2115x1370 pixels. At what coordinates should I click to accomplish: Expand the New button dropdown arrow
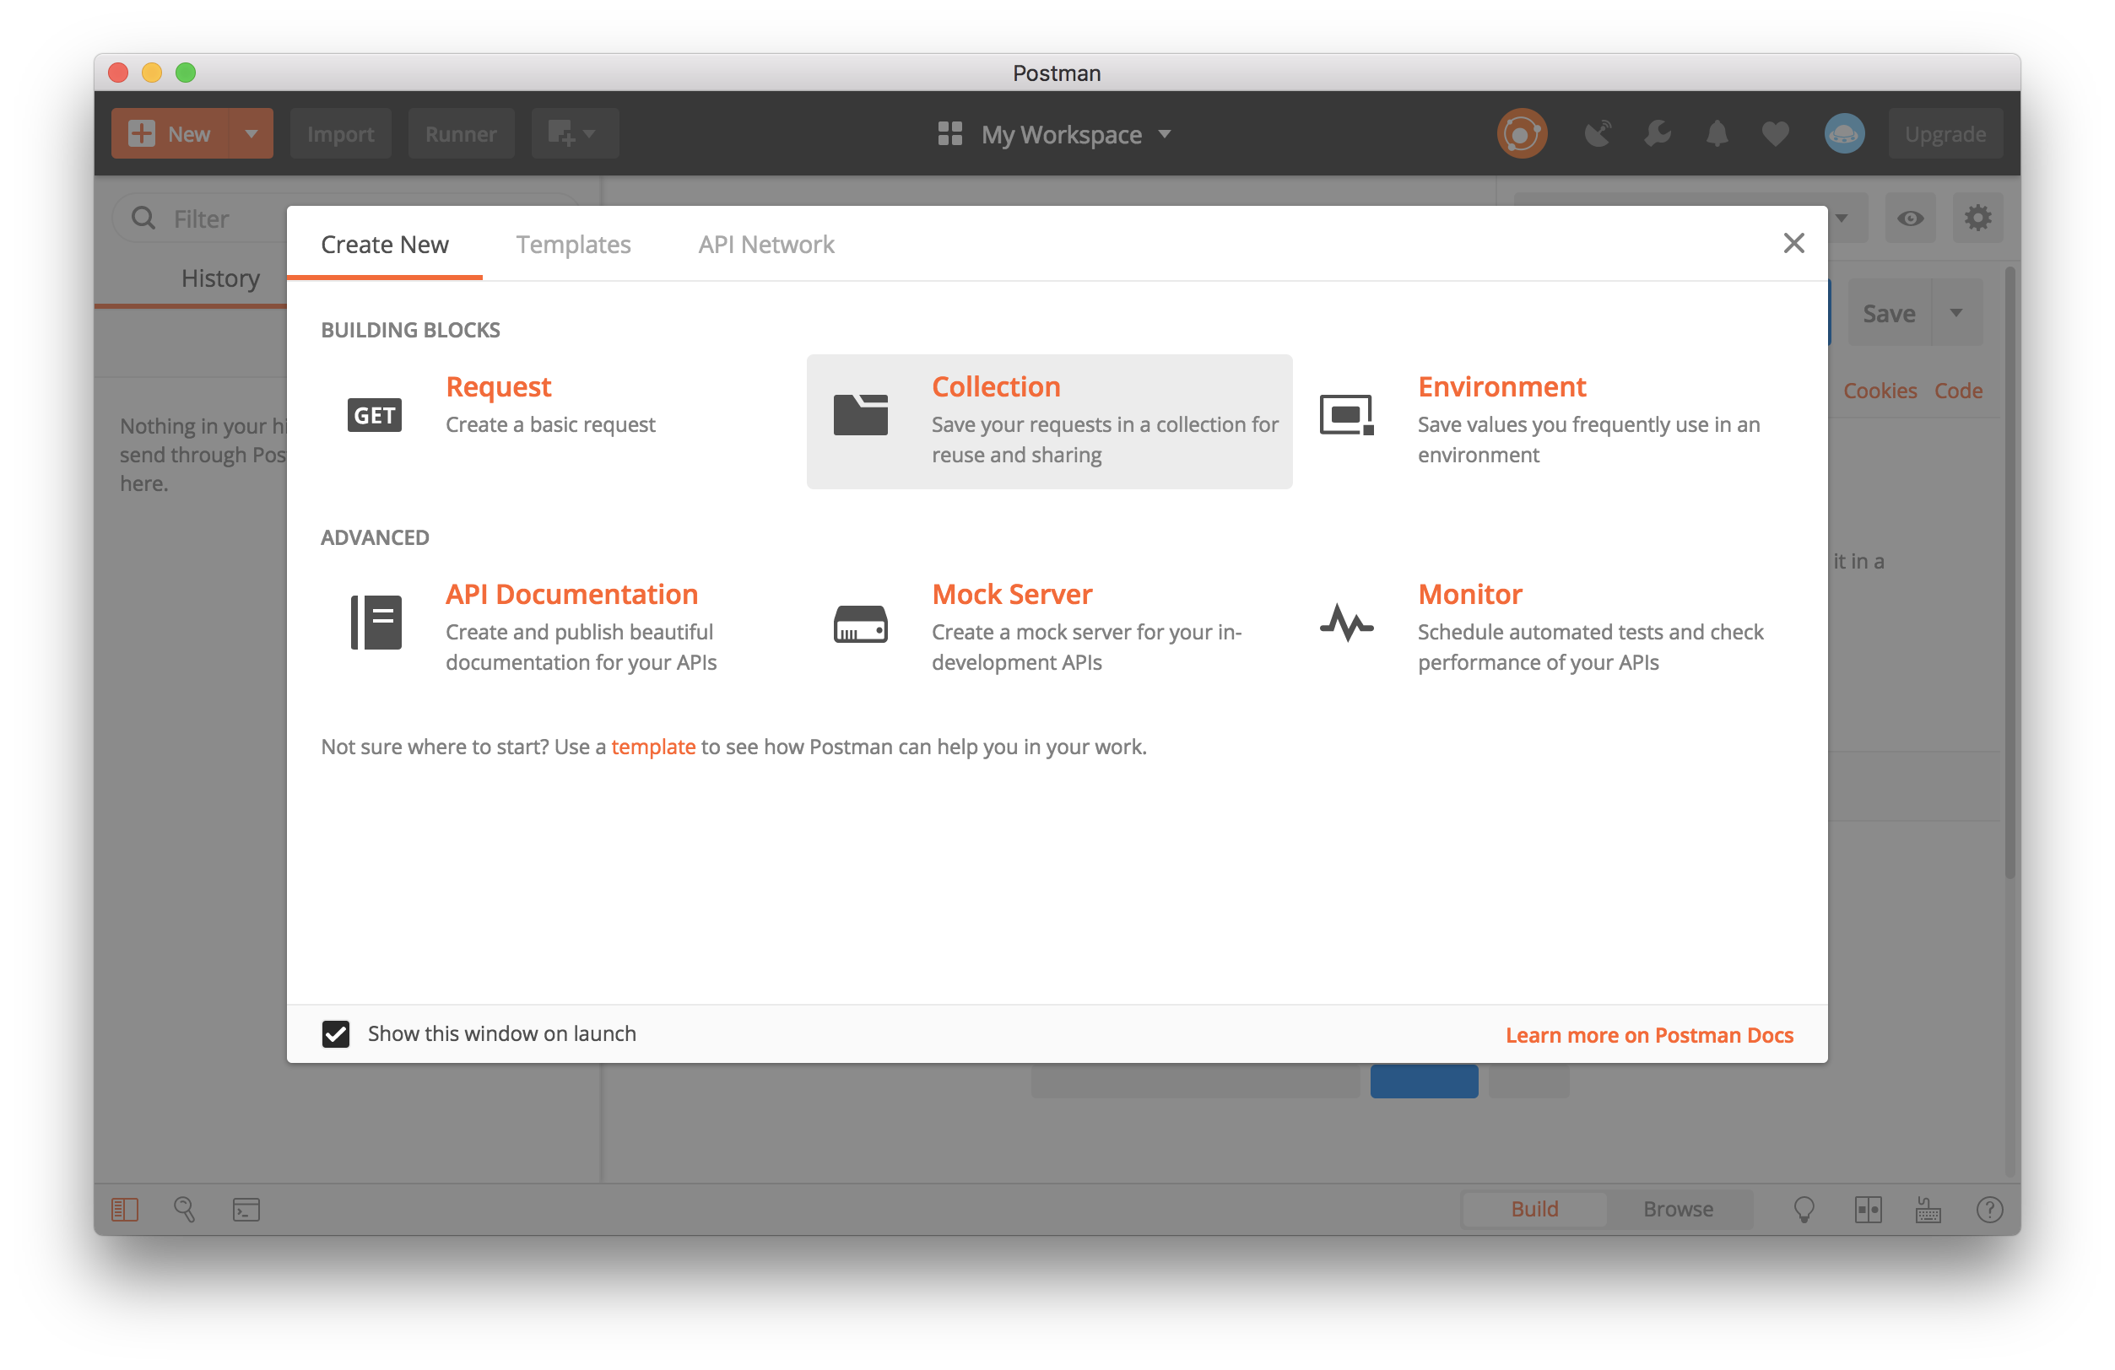252,134
